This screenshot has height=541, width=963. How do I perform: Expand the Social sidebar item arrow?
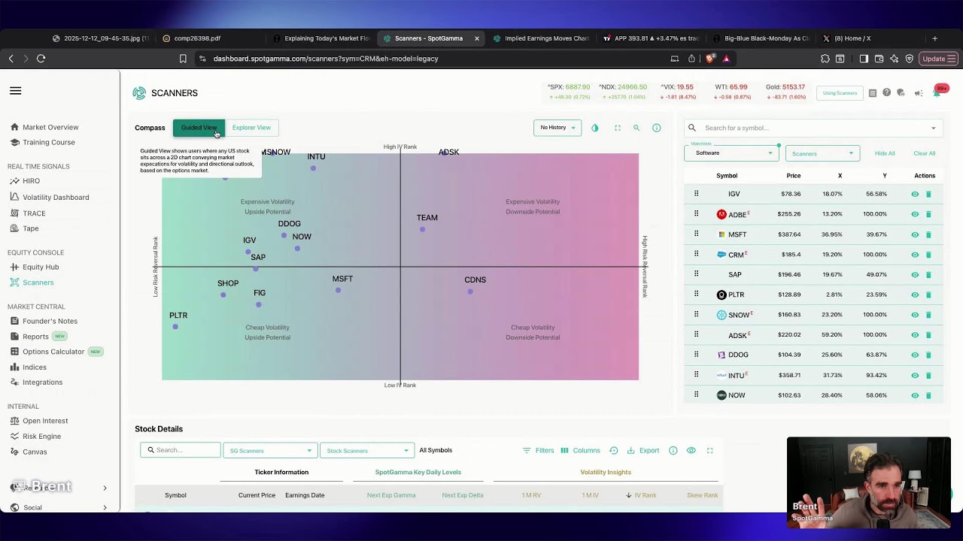pyautogui.click(x=105, y=508)
